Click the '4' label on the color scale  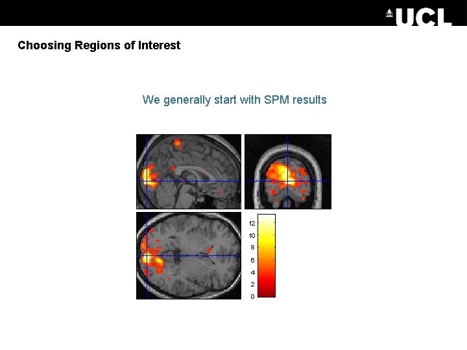(x=252, y=272)
